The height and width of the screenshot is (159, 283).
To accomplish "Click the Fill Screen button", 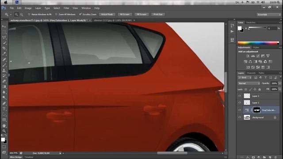I will (141, 15).
